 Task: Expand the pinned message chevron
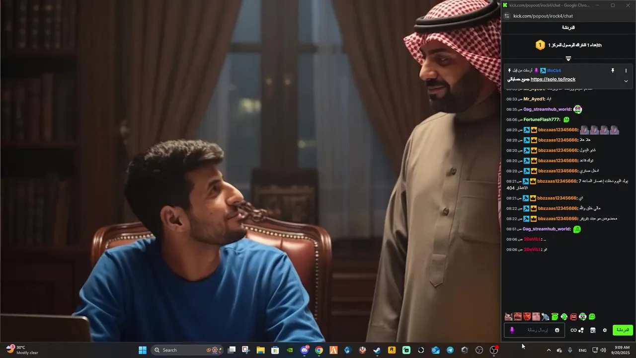(x=626, y=81)
